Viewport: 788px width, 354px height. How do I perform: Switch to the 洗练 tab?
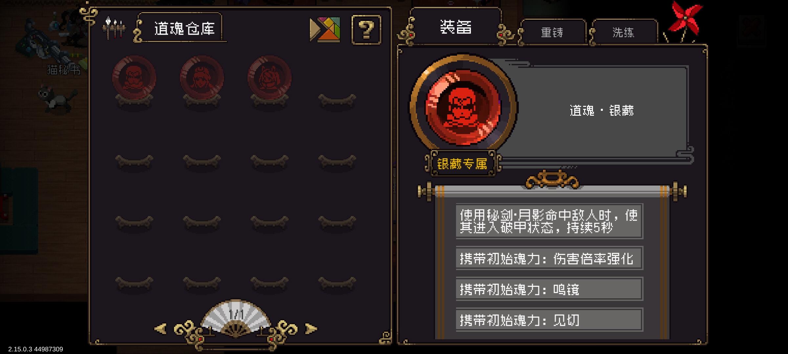coord(624,32)
